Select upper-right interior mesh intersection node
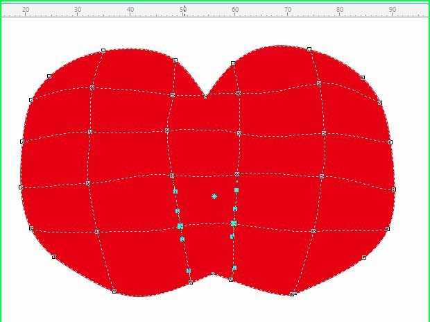The width and height of the screenshot is (430, 322). (x=319, y=83)
